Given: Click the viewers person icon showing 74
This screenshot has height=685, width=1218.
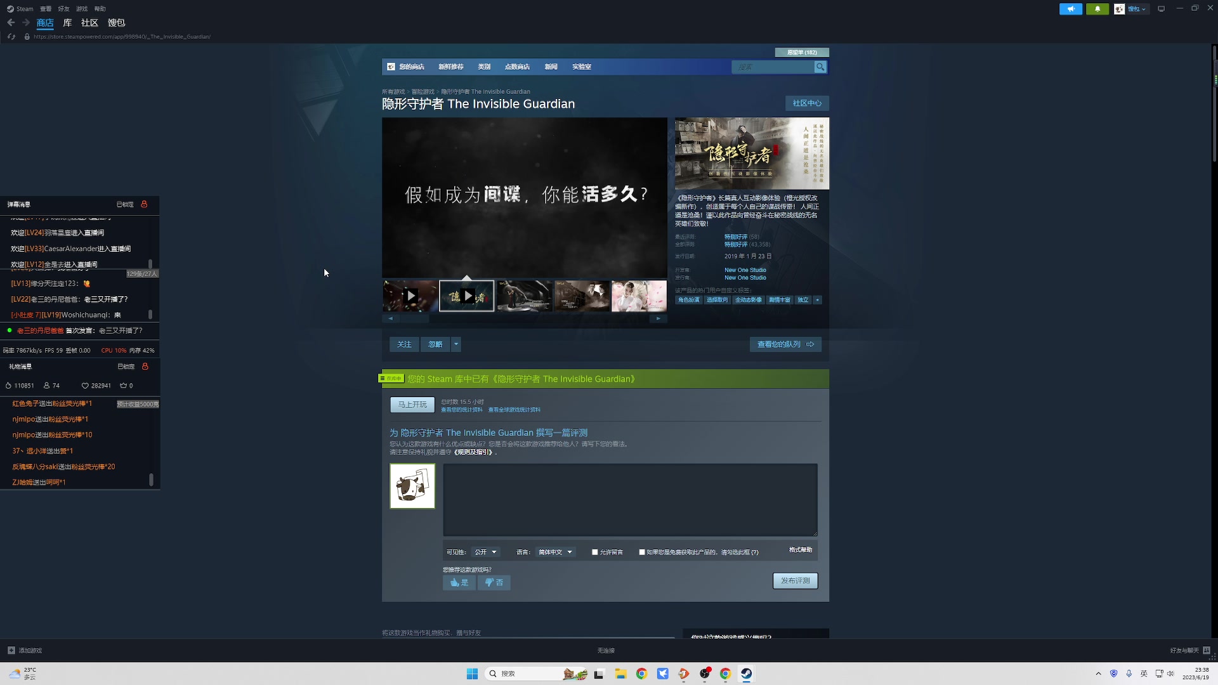Looking at the screenshot, I should point(46,386).
